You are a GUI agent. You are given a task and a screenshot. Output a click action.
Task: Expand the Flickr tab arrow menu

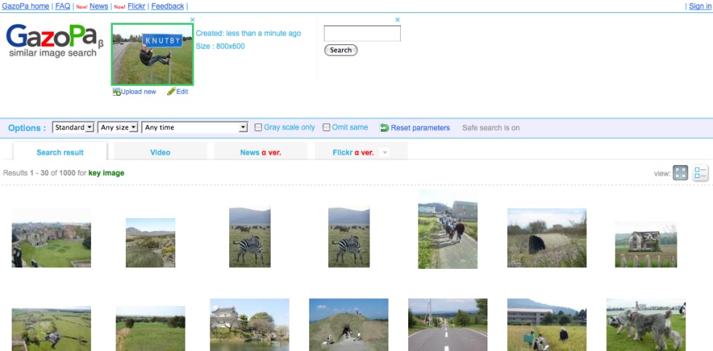(385, 153)
